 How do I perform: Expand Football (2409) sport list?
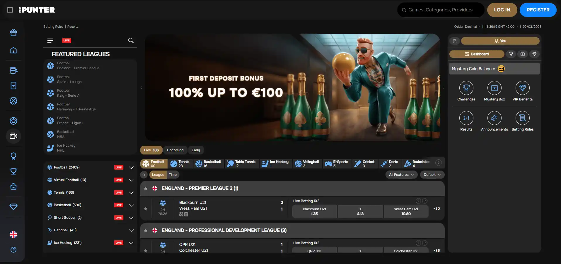coord(131,168)
